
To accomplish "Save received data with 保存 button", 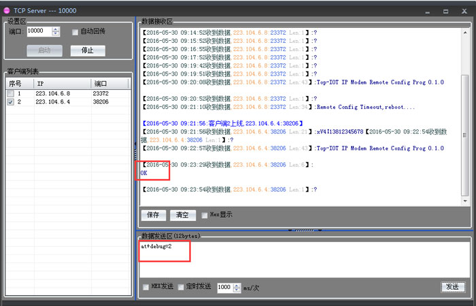I will point(153,215).
